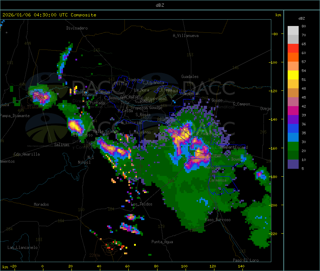Click the red 60-65 dBZ legend swatch

[x=293, y=48]
